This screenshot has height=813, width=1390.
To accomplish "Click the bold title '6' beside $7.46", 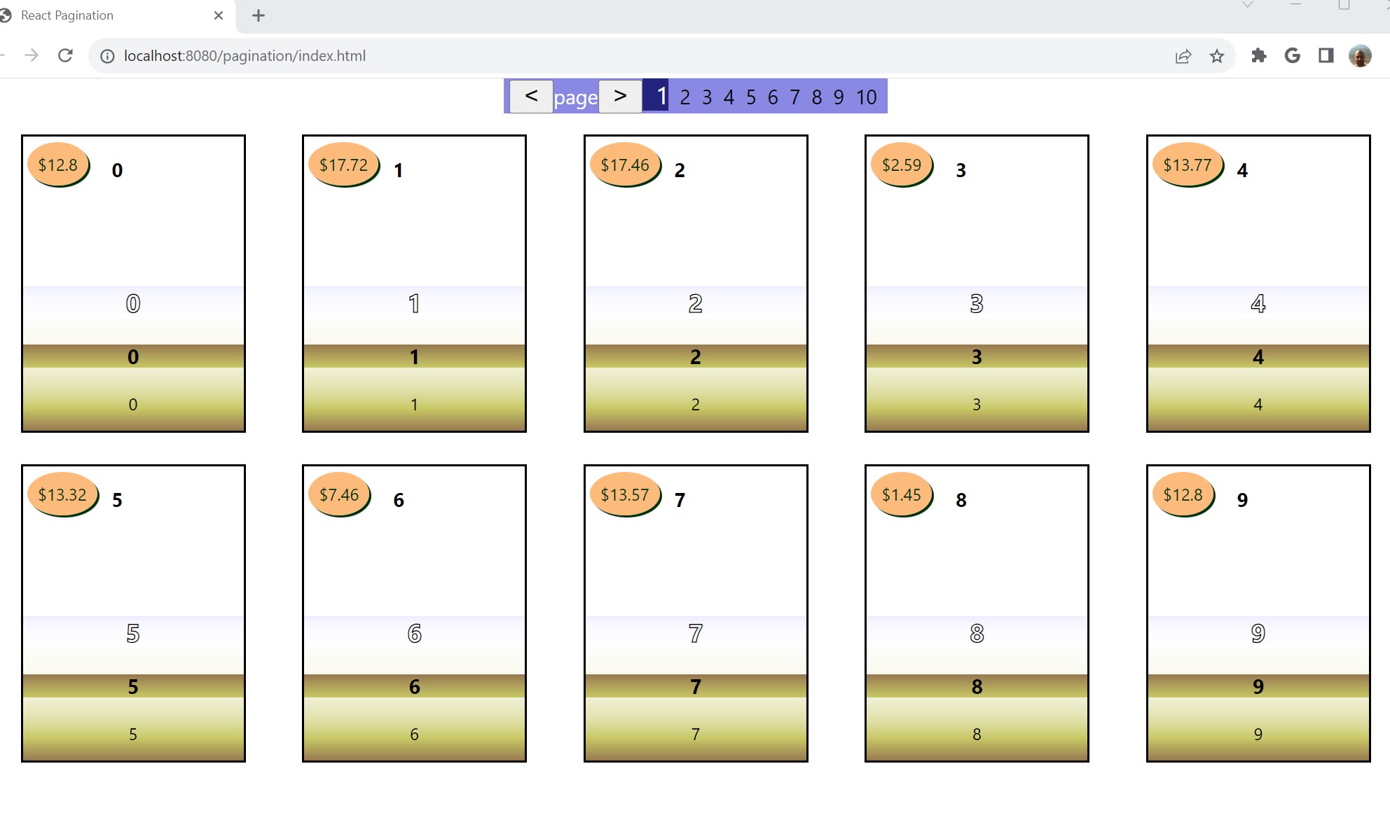I will point(399,500).
